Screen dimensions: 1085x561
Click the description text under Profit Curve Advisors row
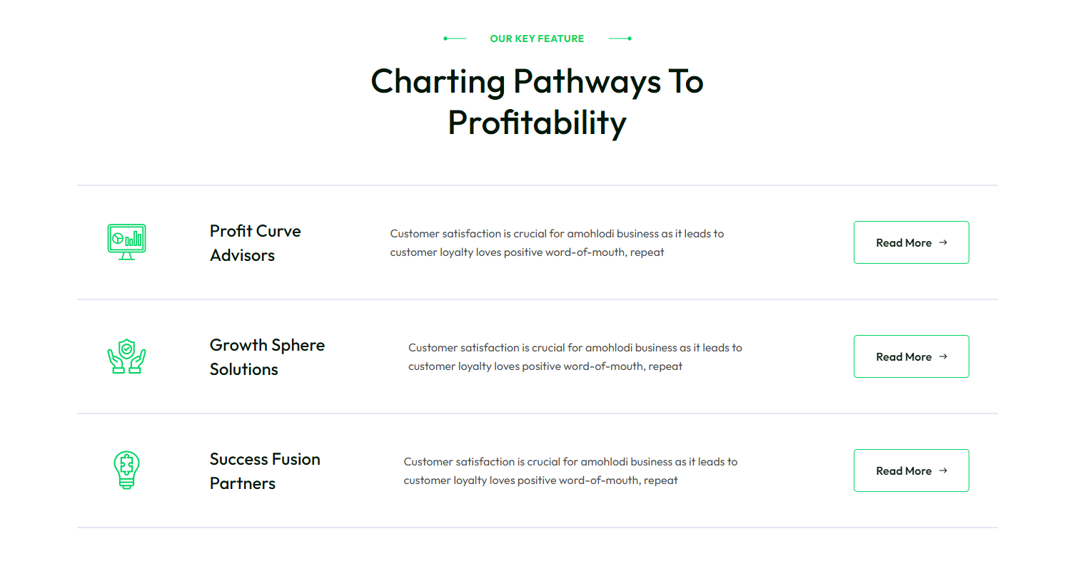[x=557, y=243]
